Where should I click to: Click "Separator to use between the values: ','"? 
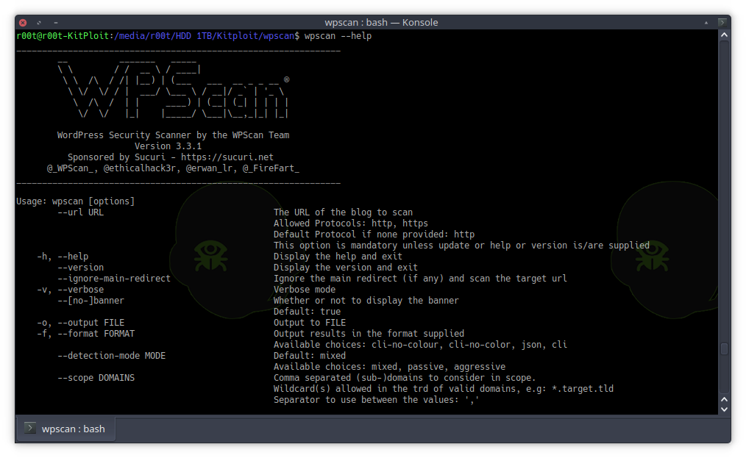[x=377, y=399]
